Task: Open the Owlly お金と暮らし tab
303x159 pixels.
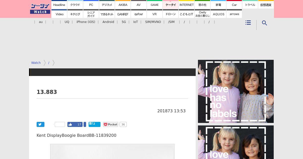Action: (202, 14)
